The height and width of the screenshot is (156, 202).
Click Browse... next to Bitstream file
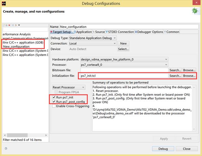(189, 70)
